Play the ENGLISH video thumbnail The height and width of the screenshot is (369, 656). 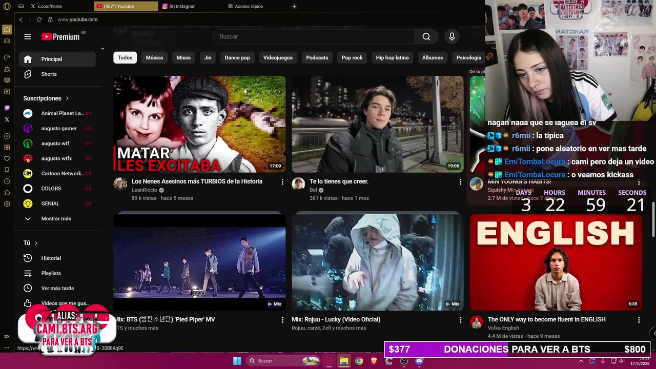pyautogui.click(x=556, y=262)
